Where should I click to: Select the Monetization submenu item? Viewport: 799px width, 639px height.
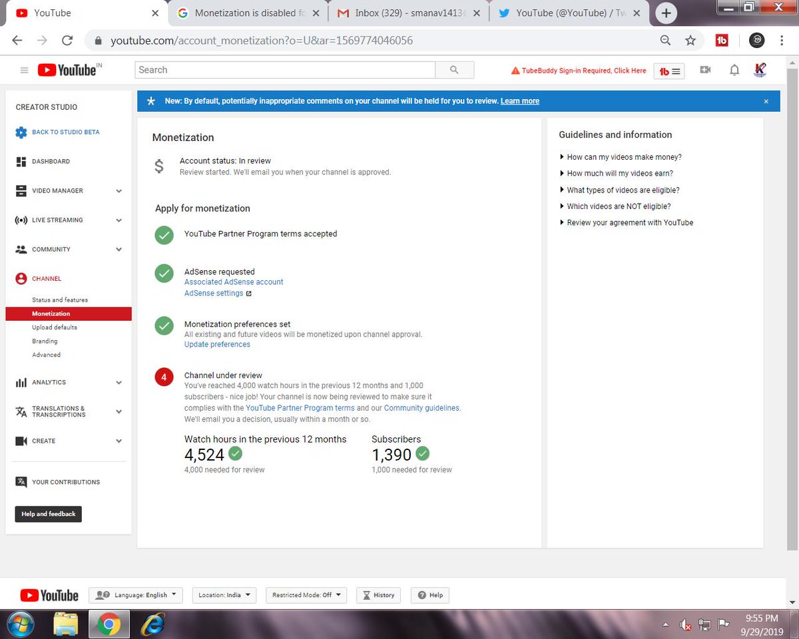tap(69, 314)
